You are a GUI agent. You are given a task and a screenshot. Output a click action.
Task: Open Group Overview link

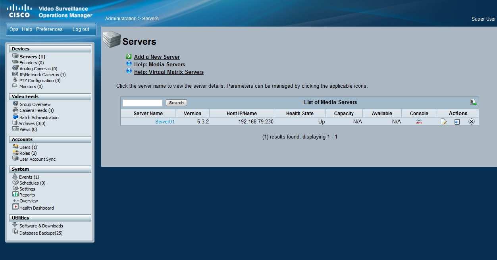(x=35, y=104)
